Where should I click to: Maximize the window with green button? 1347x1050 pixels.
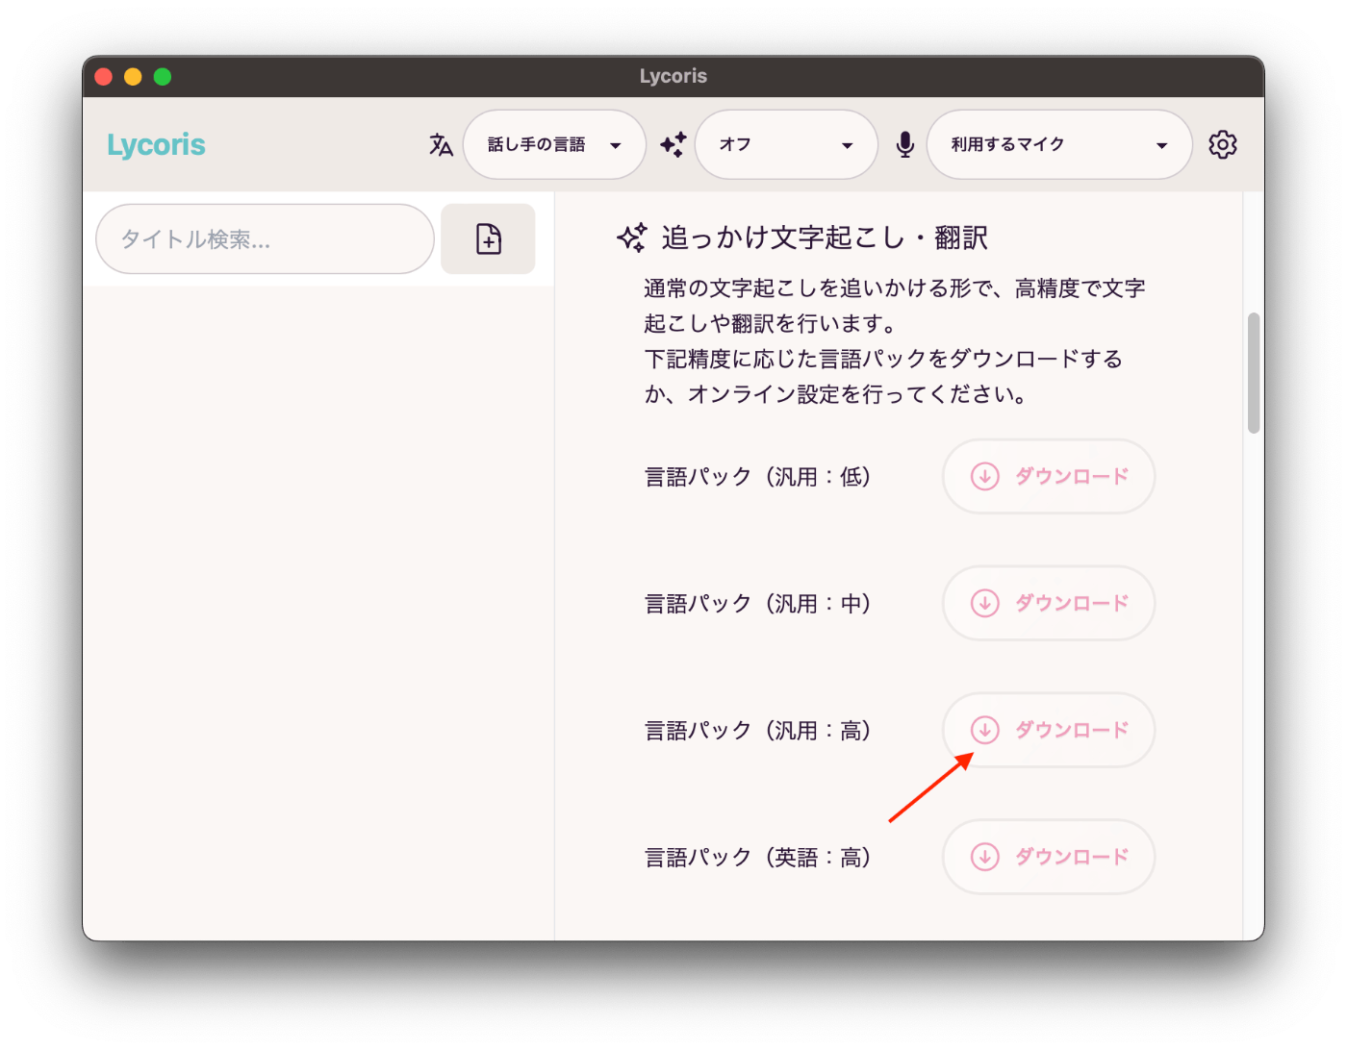163,77
